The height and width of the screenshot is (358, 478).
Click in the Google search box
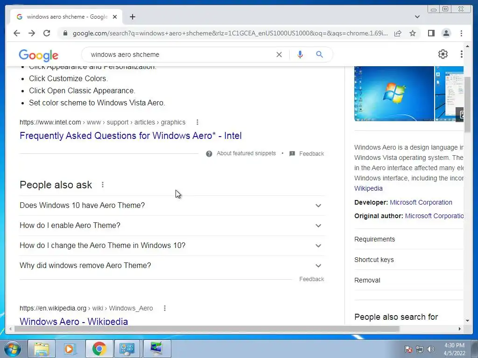[180, 55]
